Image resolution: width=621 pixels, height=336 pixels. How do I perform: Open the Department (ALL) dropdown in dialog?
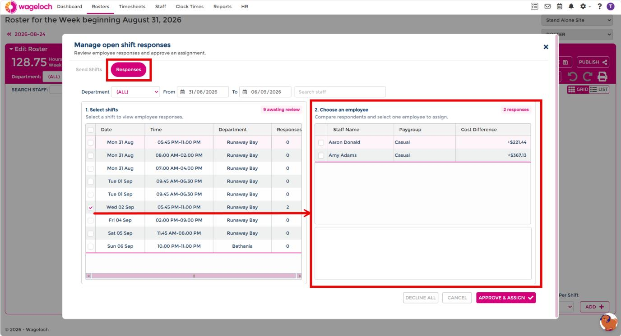tap(135, 92)
